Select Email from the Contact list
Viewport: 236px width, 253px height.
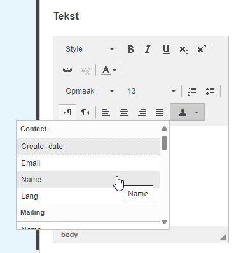[88, 163]
